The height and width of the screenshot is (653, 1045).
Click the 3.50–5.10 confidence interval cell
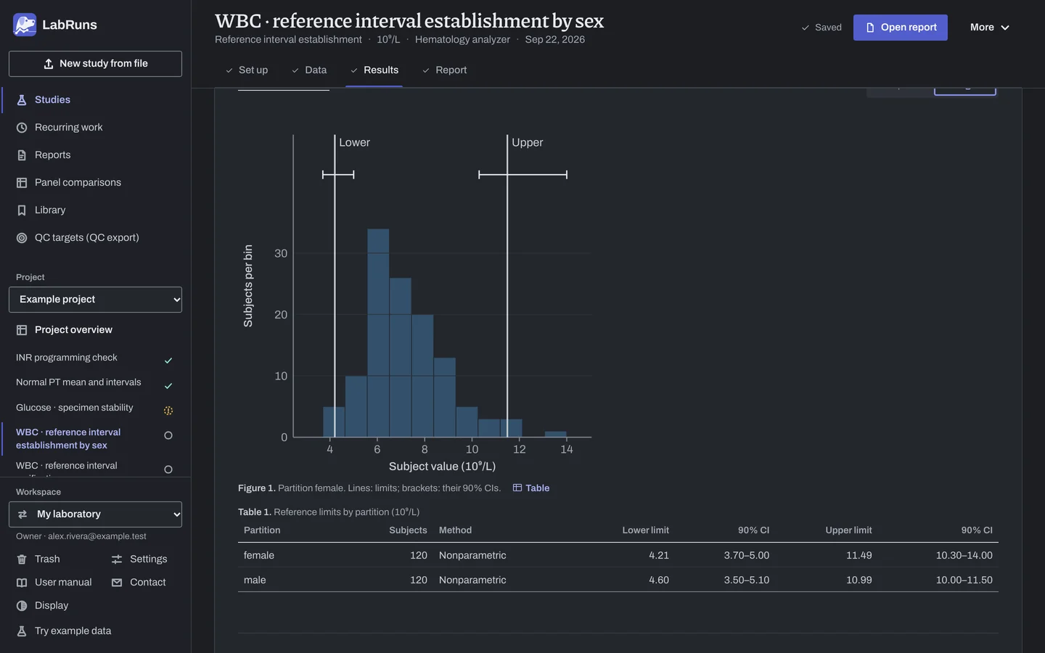coord(747,580)
